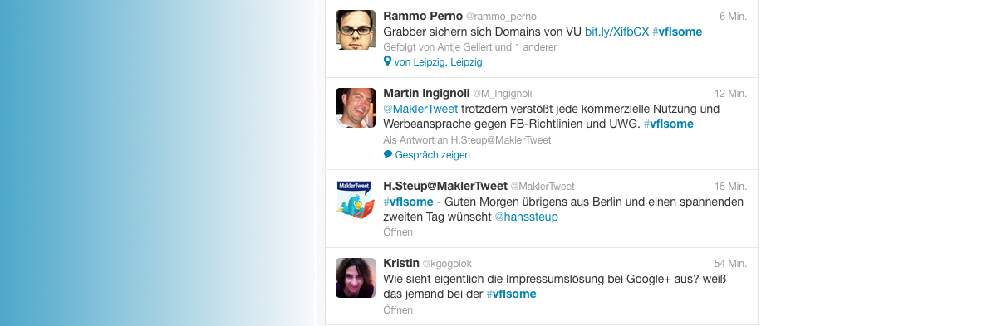This screenshot has width=997, height=326.
Task: Click the "54 Min." timestamp on Kristin's tweet
Action: click(730, 264)
